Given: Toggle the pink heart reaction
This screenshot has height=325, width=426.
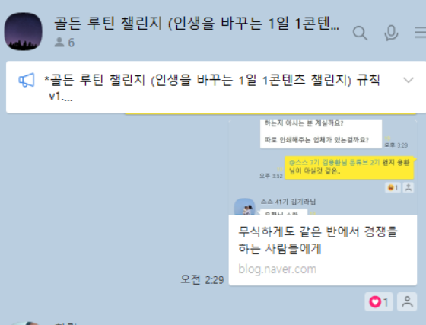Looking at the screenshot, I should point(379,302).
